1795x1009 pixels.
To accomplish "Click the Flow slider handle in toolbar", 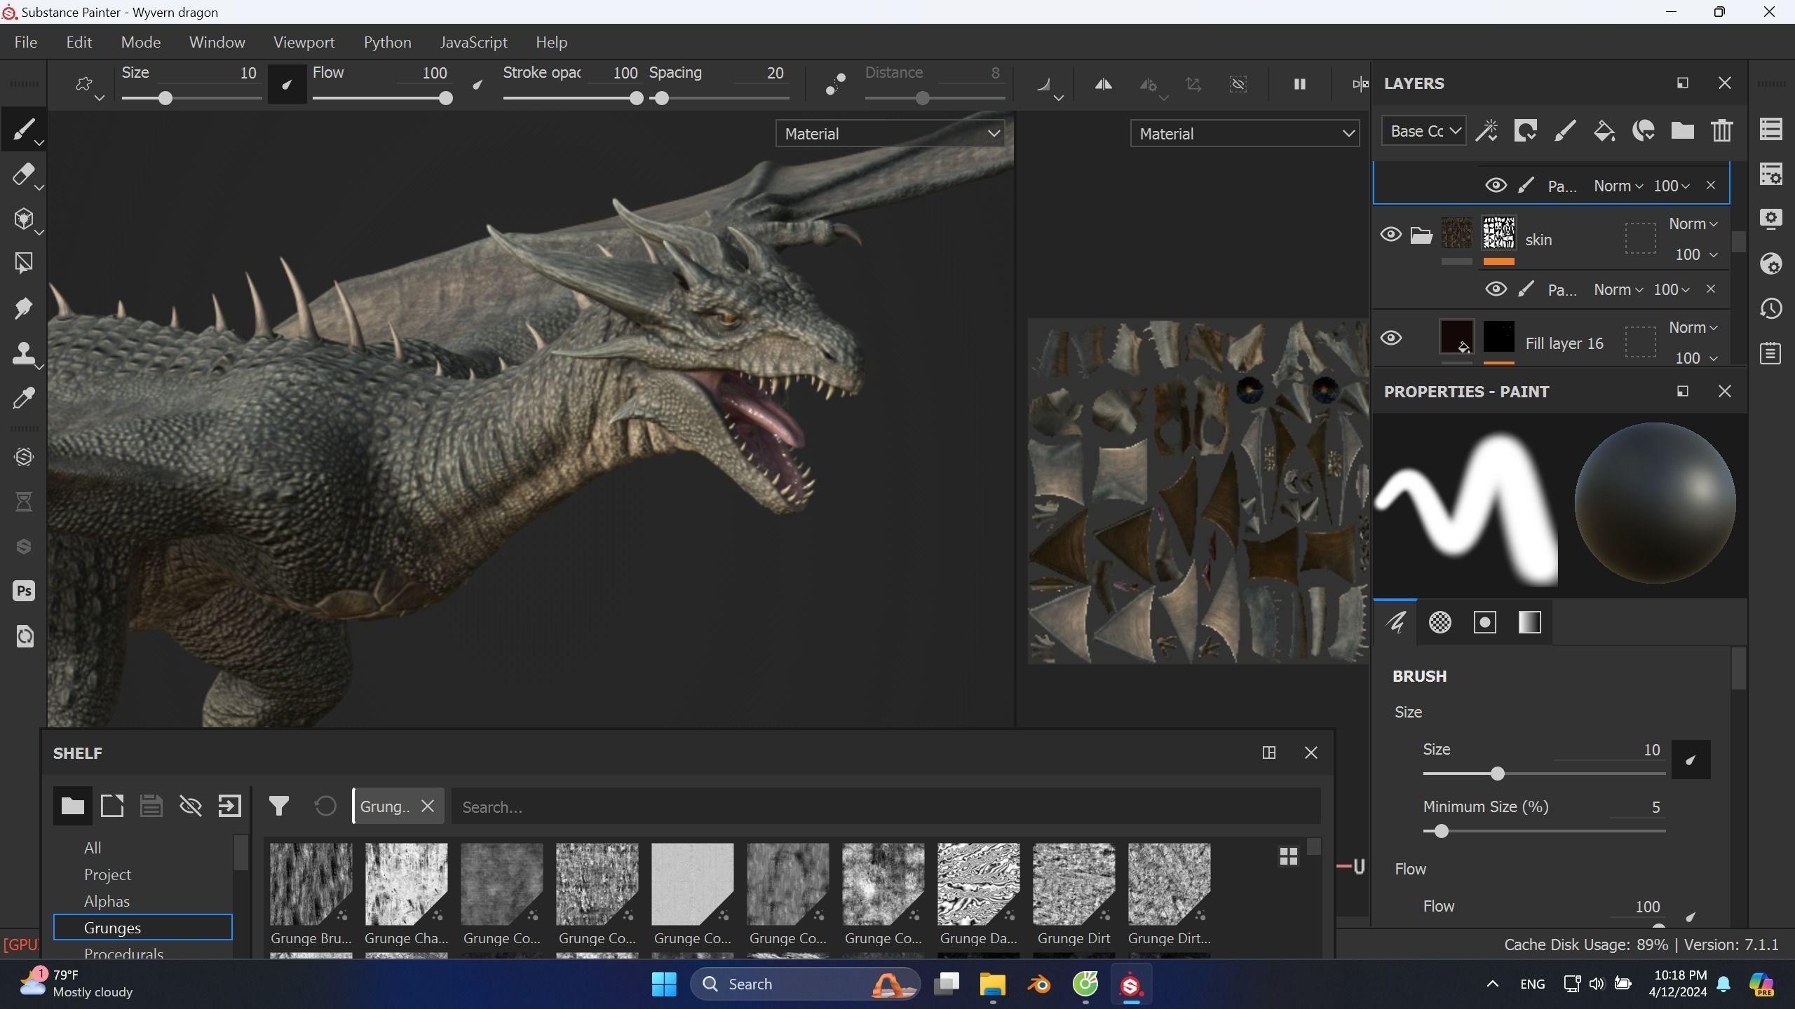I will click(445, 98).
